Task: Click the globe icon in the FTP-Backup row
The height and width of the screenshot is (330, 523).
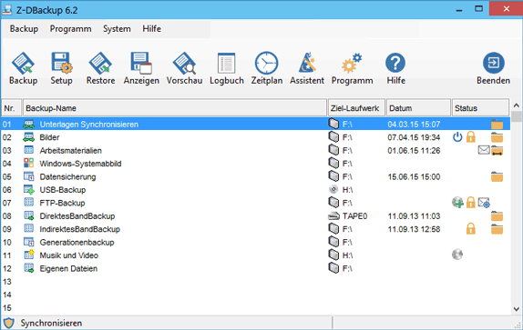Action: click(x=457, y=202)
